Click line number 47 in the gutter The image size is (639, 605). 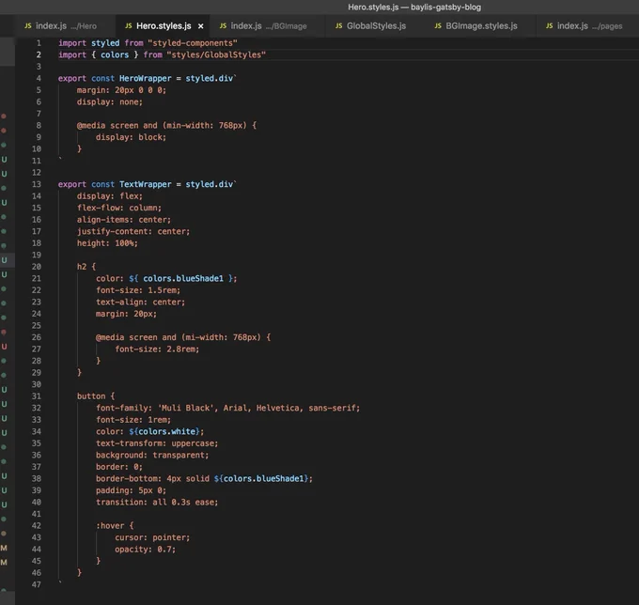37,584
